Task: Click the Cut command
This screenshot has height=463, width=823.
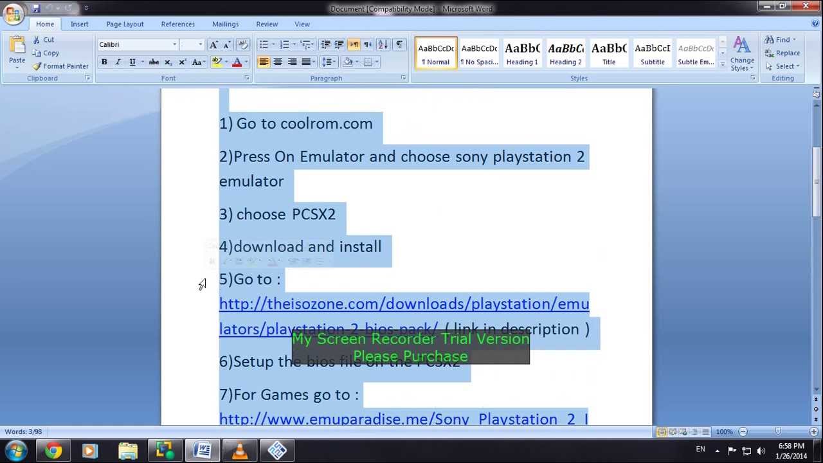Action: tap(43, 40)
